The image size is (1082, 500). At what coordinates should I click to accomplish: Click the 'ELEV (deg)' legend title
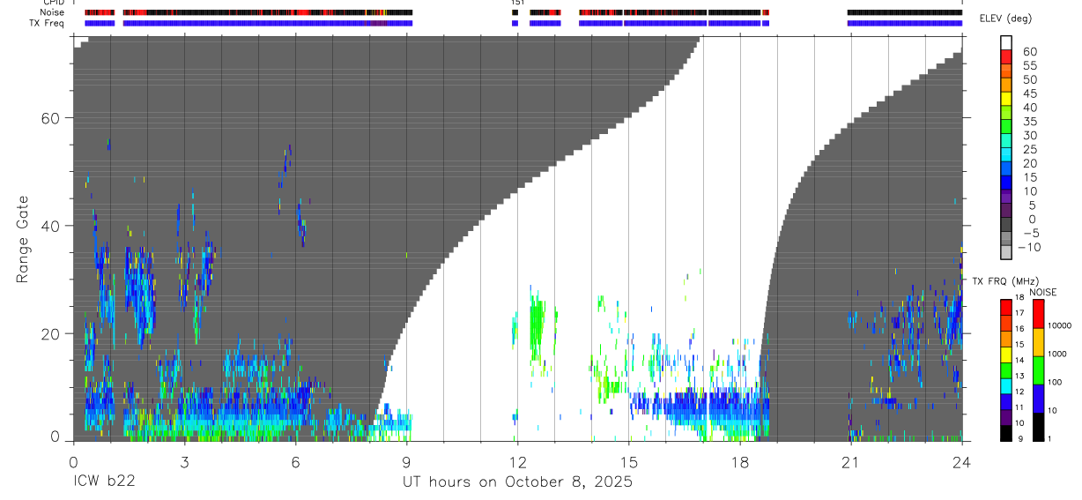click(1006, 19)
